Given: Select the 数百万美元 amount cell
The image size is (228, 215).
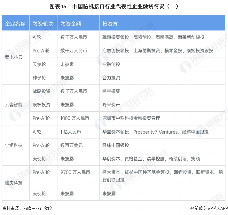Looking at the screenshot, I should (71, 145).
